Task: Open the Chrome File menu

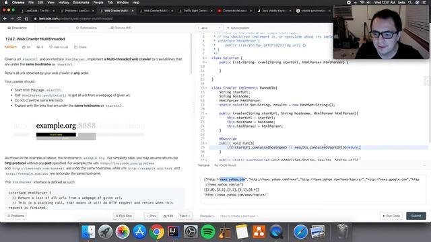Action: tap(31, 3)
